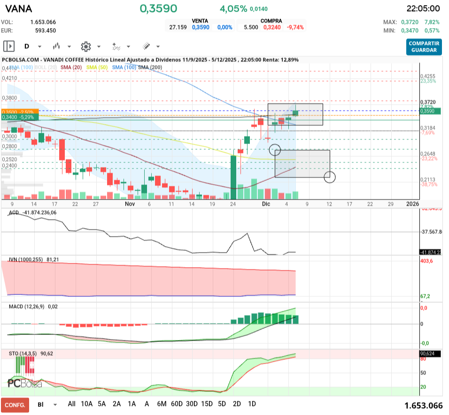Expand the drawing tools dropdown arrow
Viewport: 449px width, 415px height.
click(x=158, y=47)
